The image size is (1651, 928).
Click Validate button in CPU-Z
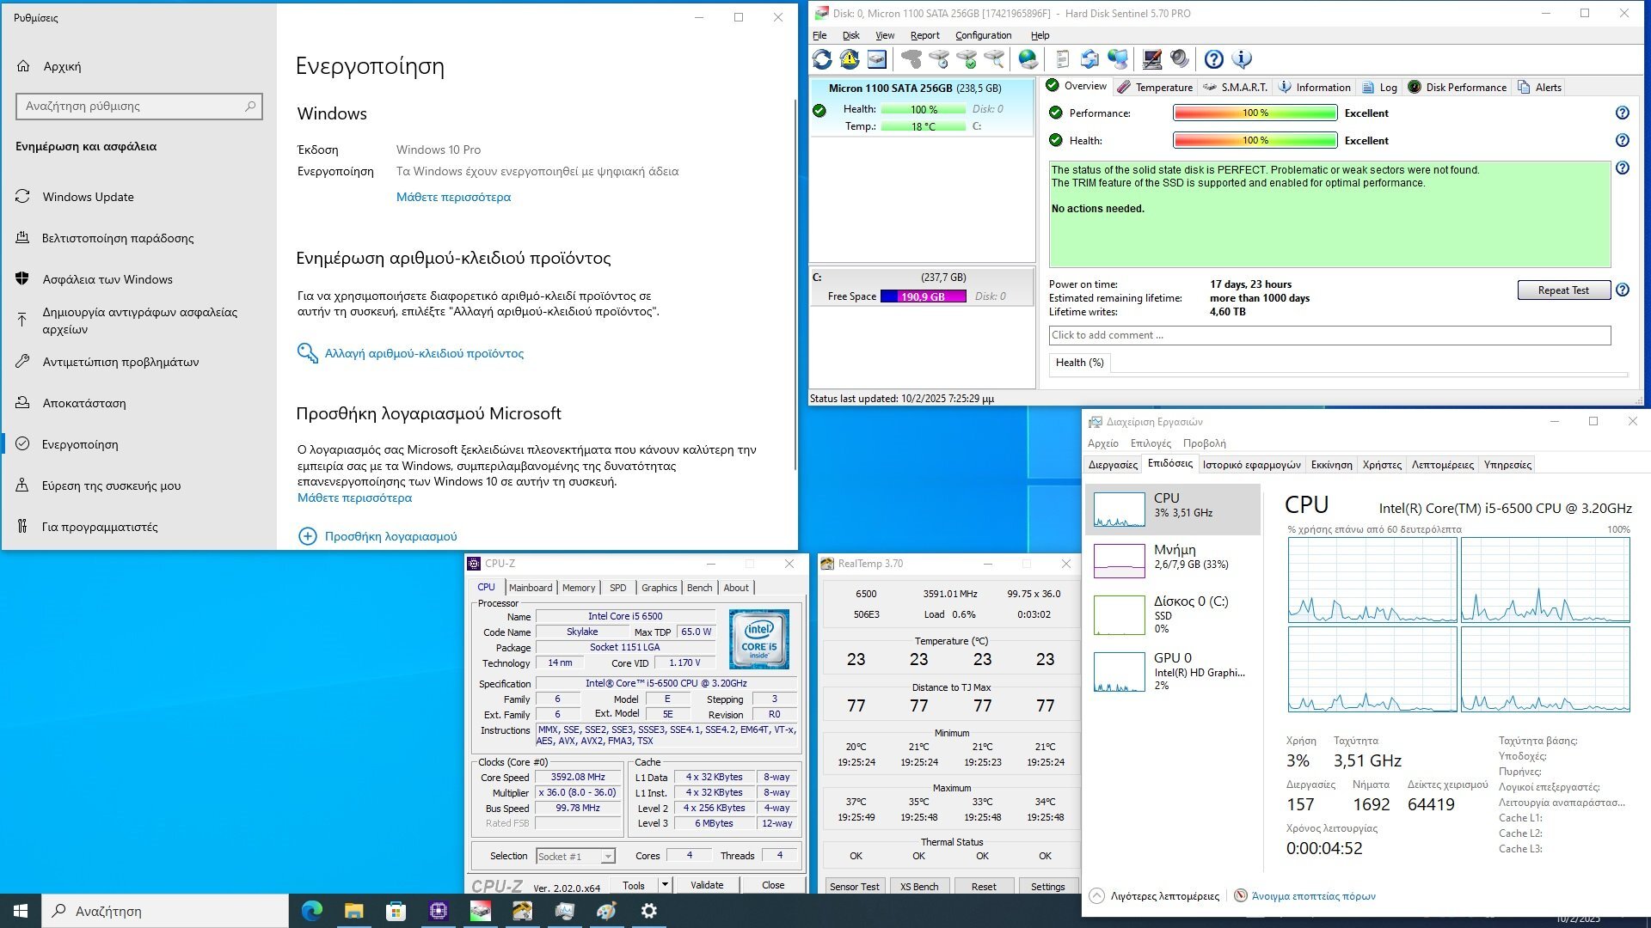(707, 885)
